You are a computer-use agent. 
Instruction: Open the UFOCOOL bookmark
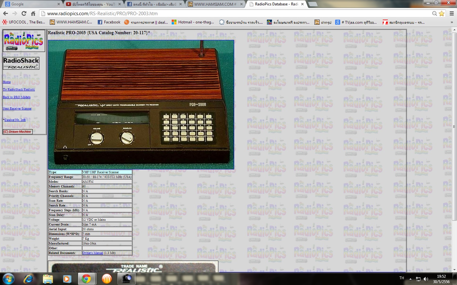[x=24, y=22]
